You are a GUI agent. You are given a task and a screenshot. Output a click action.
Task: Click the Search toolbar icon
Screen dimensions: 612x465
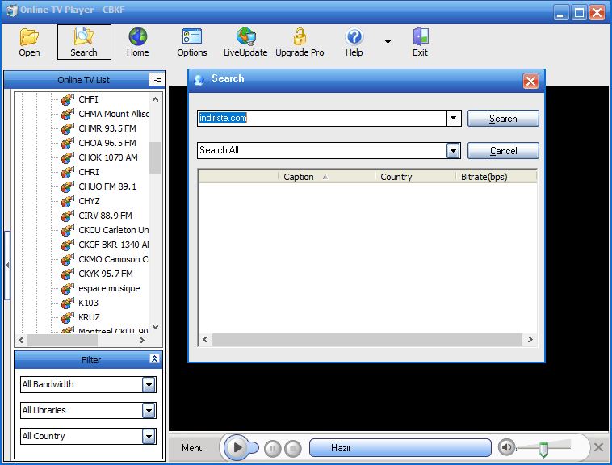pos(84,42)
